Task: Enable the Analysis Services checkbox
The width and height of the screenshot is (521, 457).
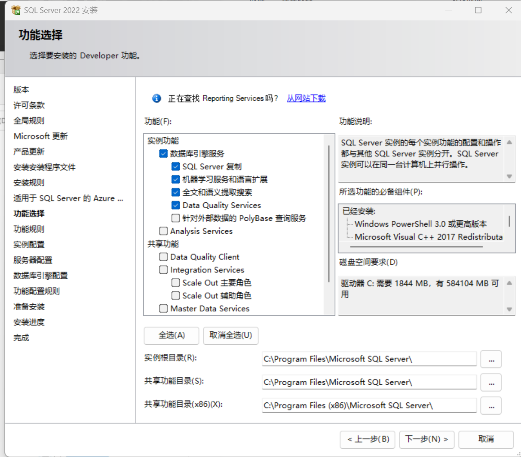Action: [163, 231]
